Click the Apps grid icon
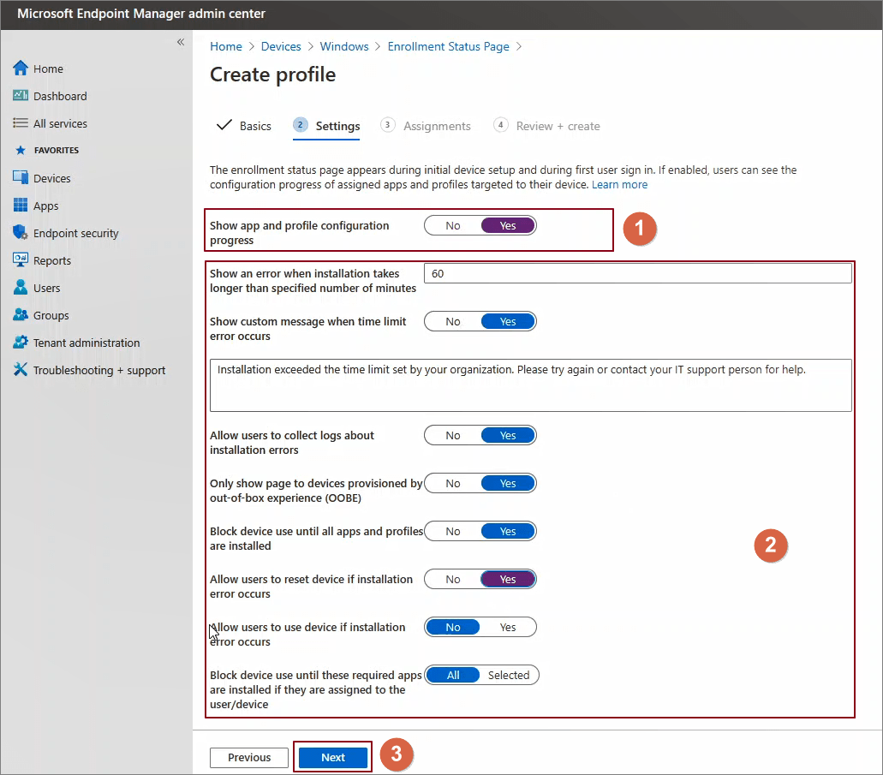 pos(21,205)
